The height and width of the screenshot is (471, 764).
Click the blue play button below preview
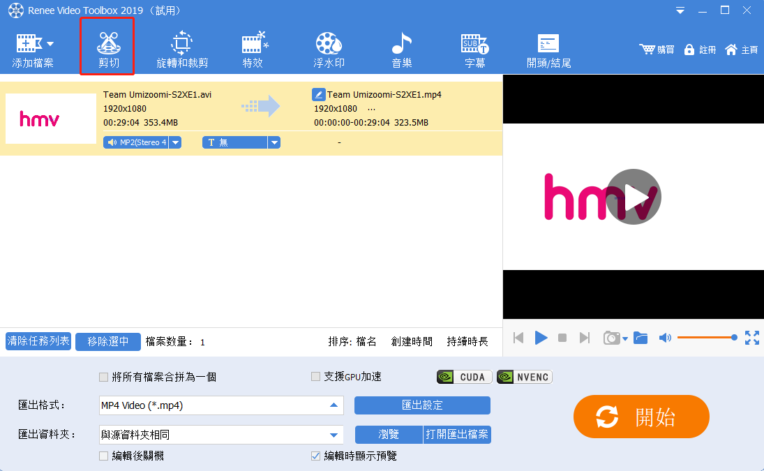click(x=541, y=338)
